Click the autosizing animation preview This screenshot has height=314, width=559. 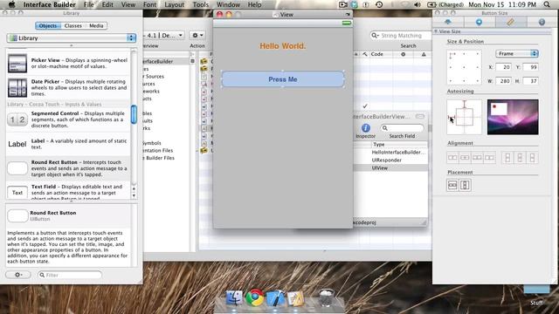tap(513, 117)
